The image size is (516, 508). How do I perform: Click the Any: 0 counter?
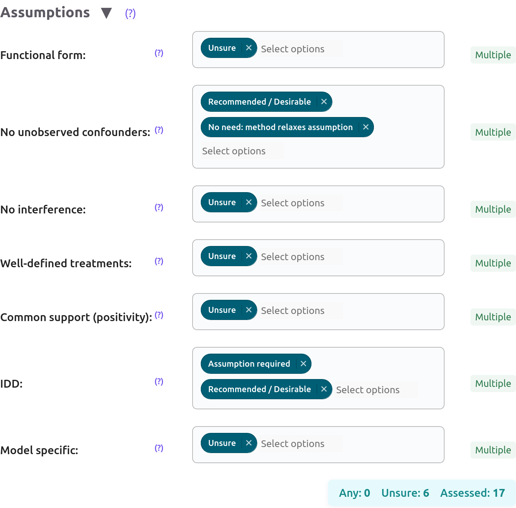[354, 493]
